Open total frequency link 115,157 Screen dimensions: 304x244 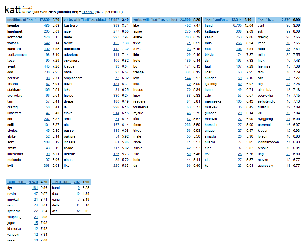[88, 12]
